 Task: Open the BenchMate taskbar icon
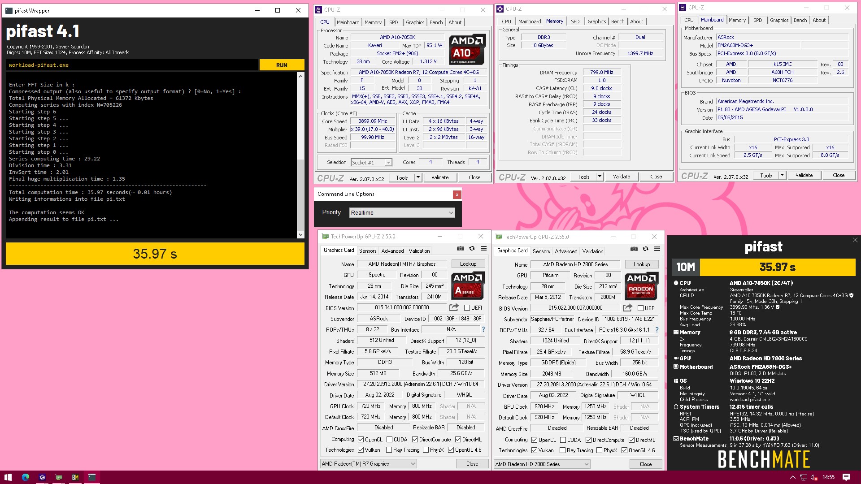pos(75,477)
